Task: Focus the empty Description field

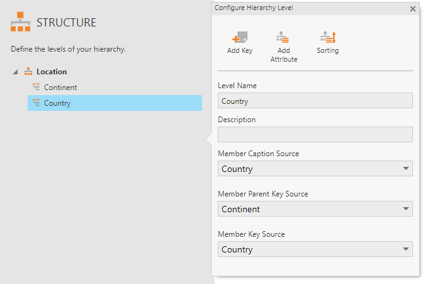Action: click(315, 135)
